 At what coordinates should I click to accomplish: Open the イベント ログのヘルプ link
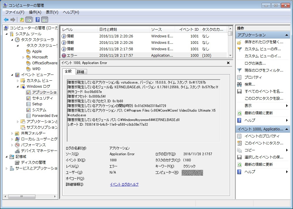pyautogui.click(x=124, y=184)
